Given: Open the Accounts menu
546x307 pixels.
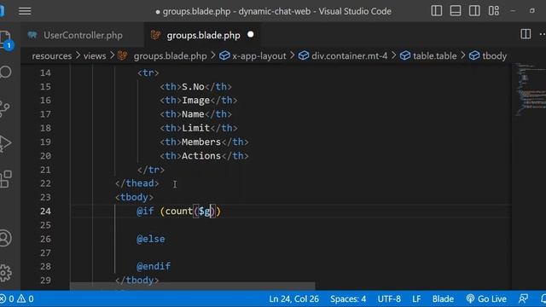Looking at the screenshot, I should (6, 239).
